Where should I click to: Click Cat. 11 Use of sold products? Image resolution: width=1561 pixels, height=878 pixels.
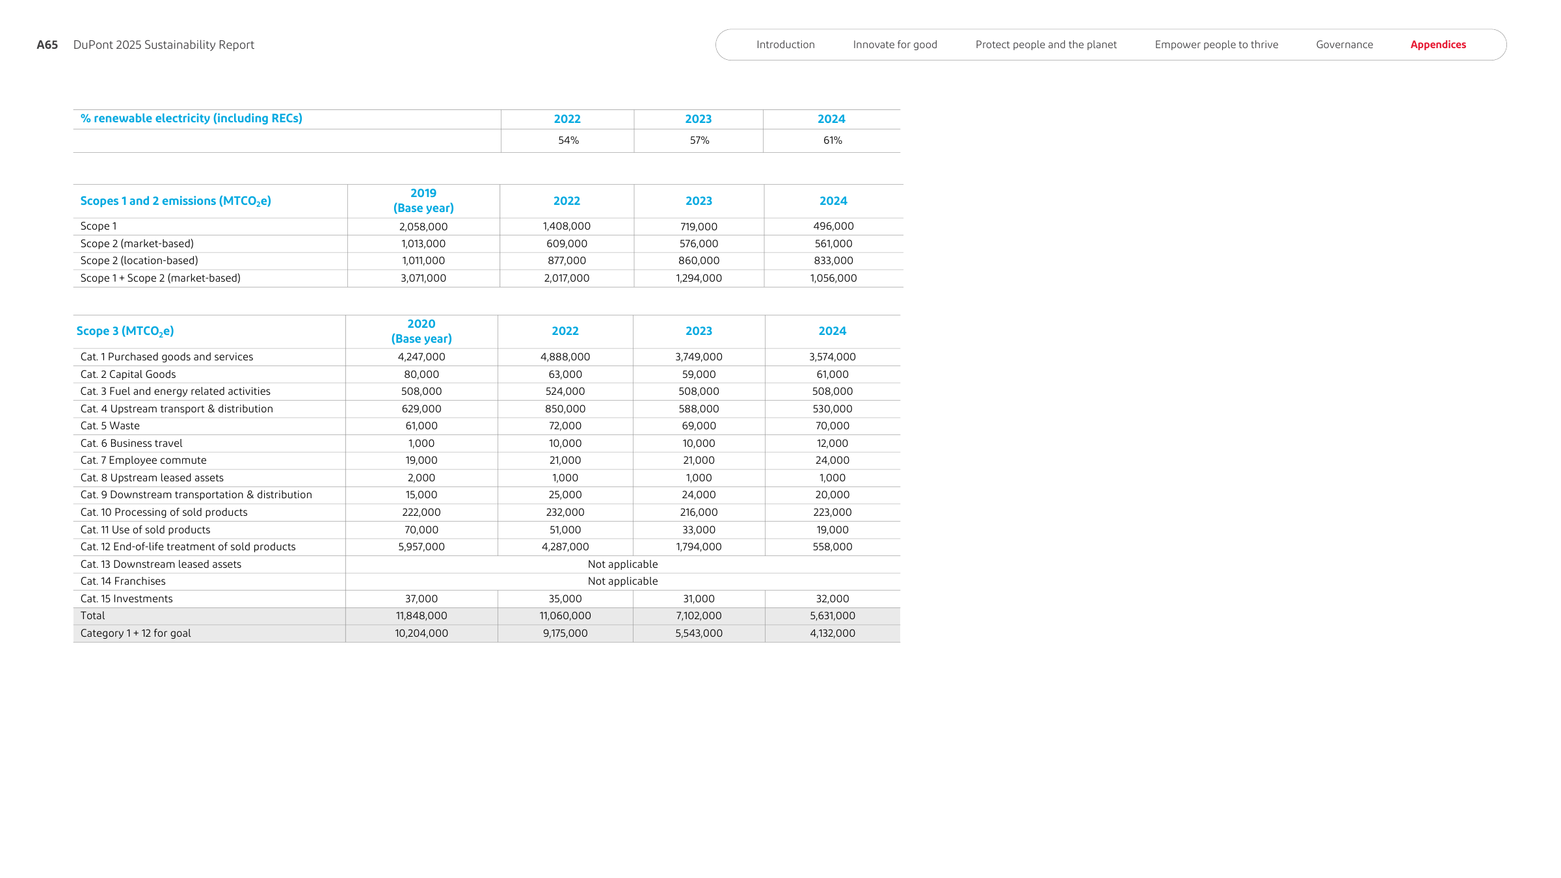pyautogui.click(x=145, y=530)
